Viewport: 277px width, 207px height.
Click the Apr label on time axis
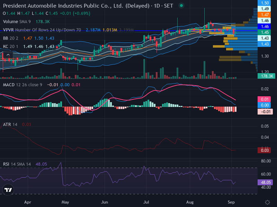(x=28, y=202)
